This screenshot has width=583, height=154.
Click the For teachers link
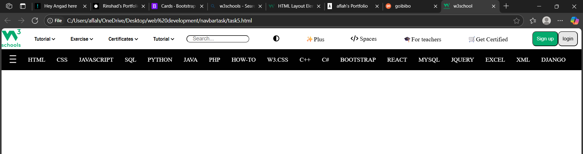(x=423, y=39)
